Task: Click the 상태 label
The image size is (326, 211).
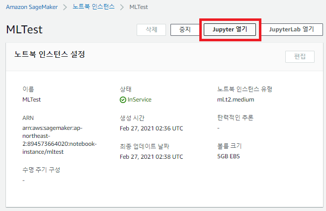Action: point(126,89)
